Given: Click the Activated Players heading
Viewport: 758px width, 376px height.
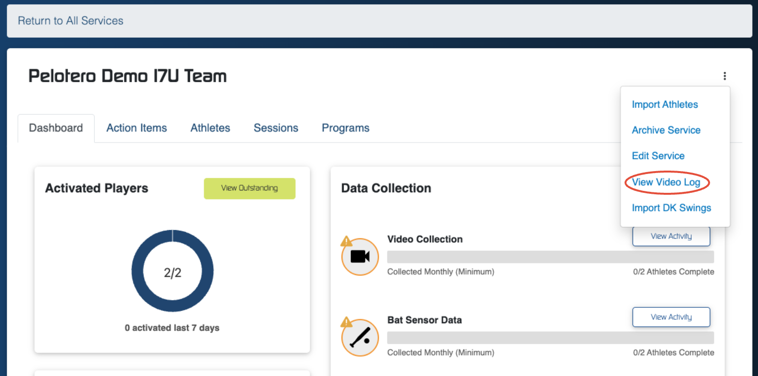Looking at the screenshot, I should coord(97,188).
